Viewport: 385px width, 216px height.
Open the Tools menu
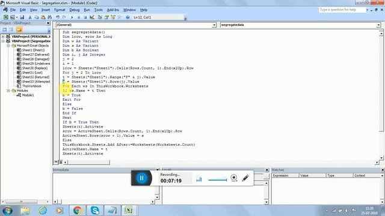pyautogui.click(x=98, y=10)
